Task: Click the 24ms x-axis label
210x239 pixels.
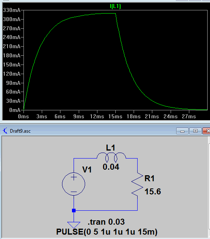Action: (171, 117)
